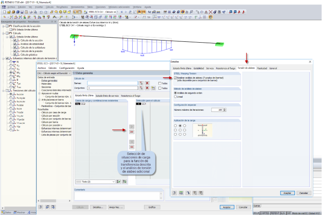Enable the Realizar análisis de alabeo checkbox
This screenshot has width=322, height=215.
coord(175,78)
